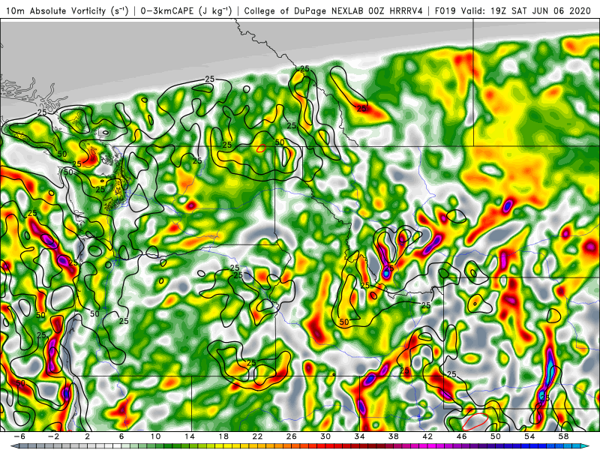
Task: Click the gray arrow end of colorbar
Action: 13,446
